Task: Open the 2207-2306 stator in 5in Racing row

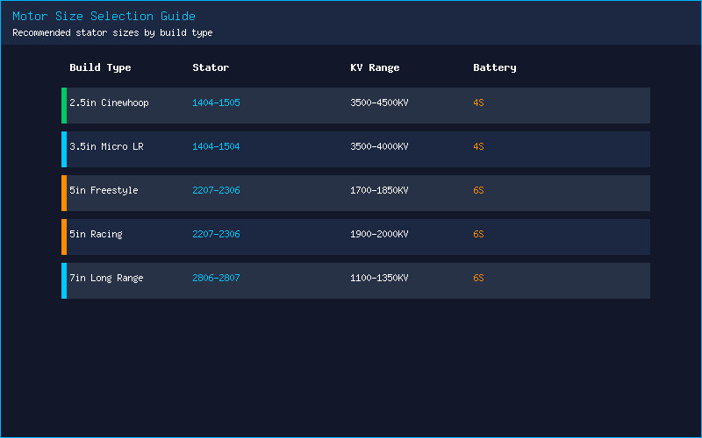Action: coord(216,234)
